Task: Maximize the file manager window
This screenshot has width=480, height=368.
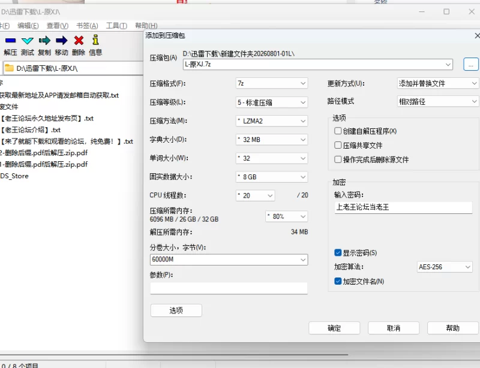Action: (x=446, y=11)
